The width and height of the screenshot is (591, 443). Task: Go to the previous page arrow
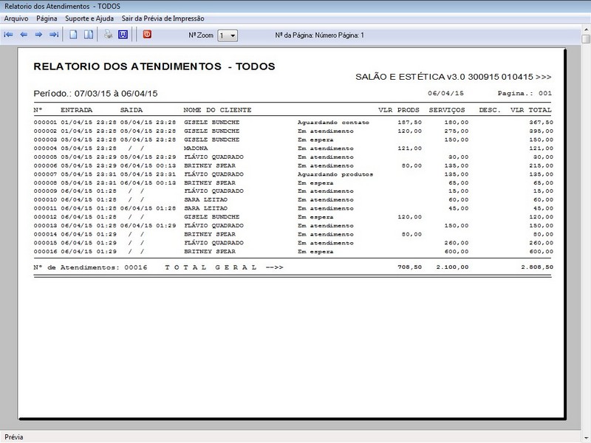(x=24, y=35)
